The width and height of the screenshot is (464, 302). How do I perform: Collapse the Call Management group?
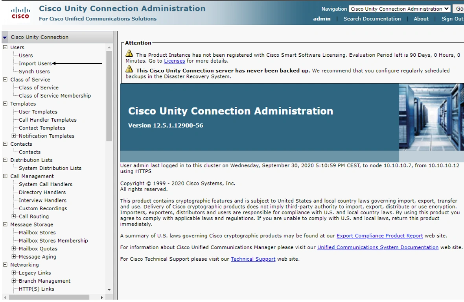point(5,176)
